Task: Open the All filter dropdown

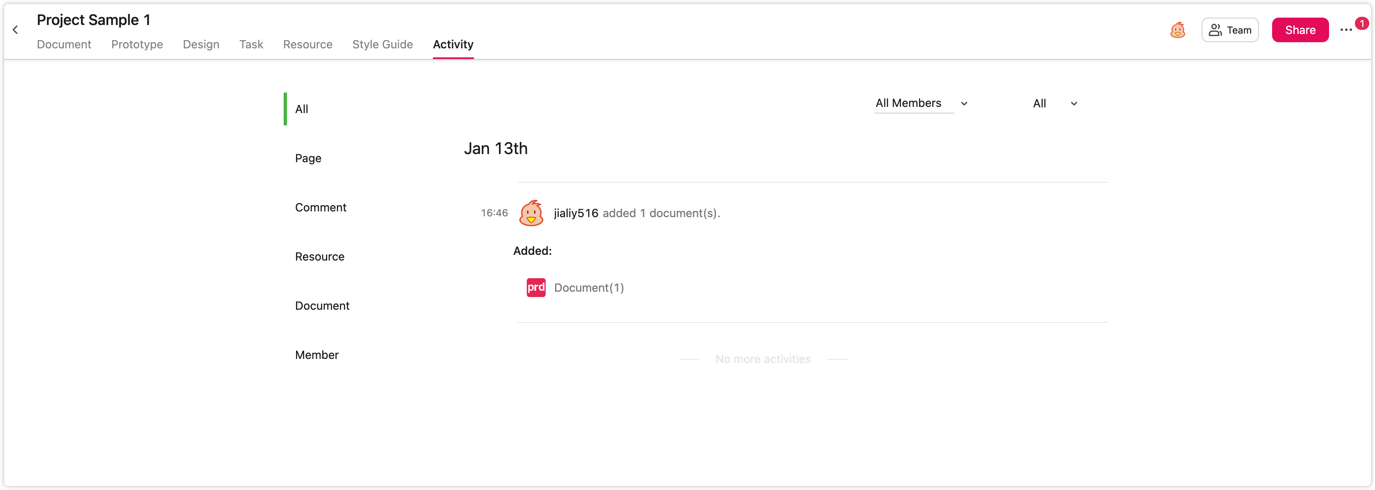Action: coord(1055,103)
